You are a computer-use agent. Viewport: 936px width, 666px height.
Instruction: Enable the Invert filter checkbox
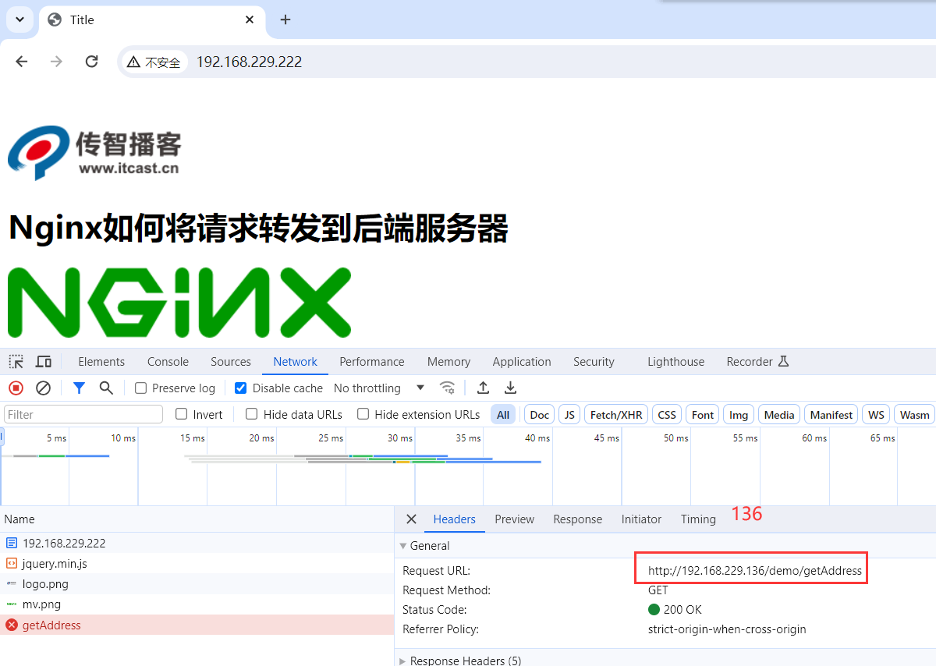click(181, 414)
